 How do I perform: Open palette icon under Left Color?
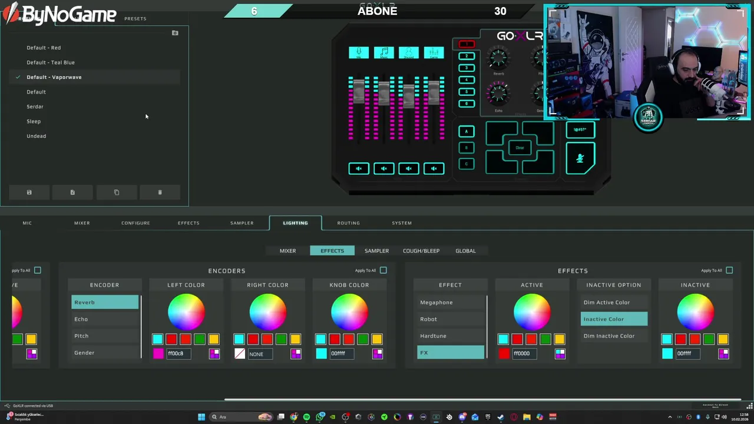coord(214,353)
